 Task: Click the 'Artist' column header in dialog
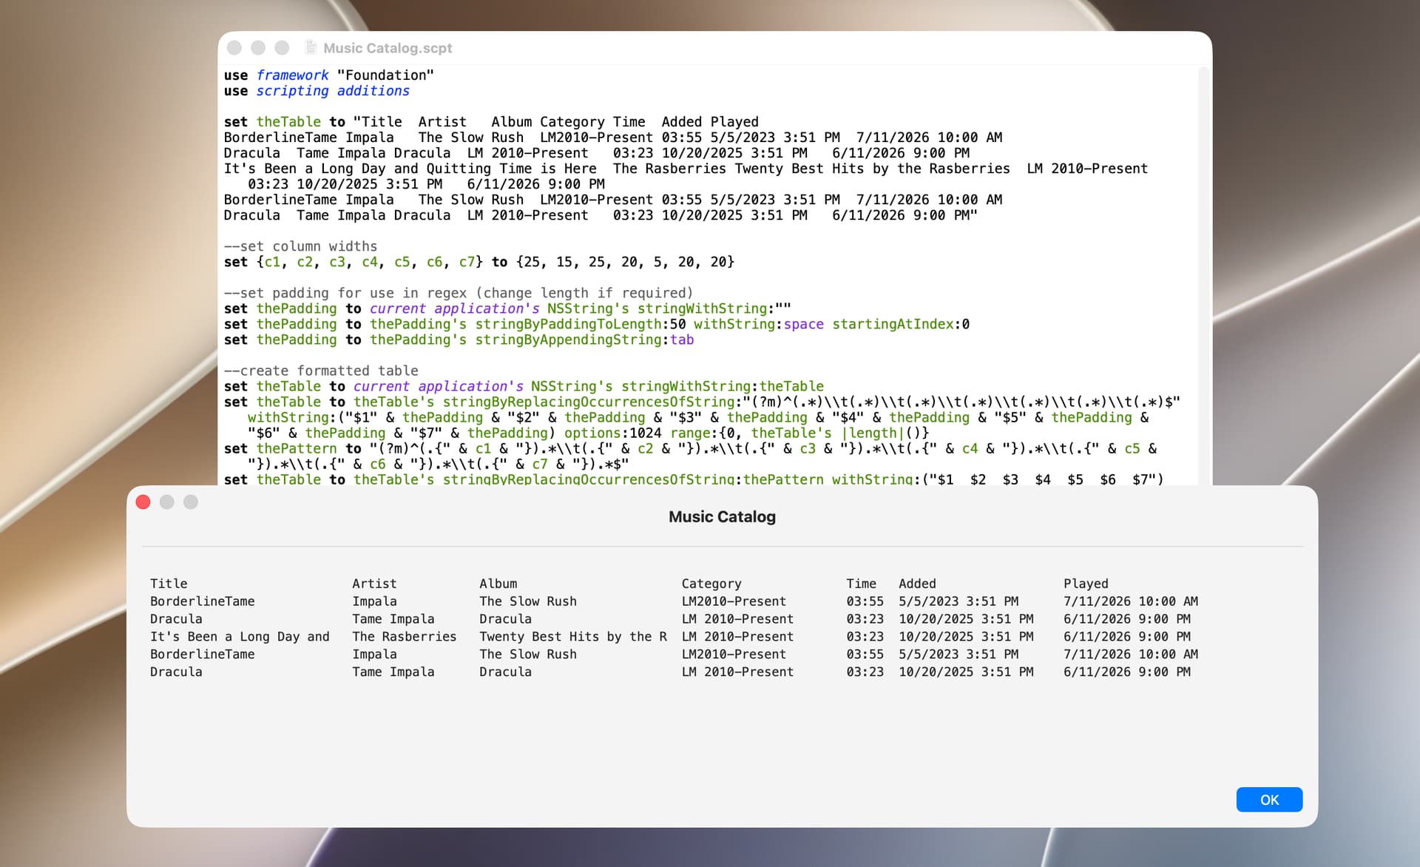(x=374, y=584)
